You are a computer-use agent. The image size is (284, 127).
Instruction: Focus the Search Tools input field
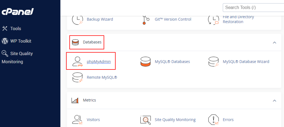[253, 7]
